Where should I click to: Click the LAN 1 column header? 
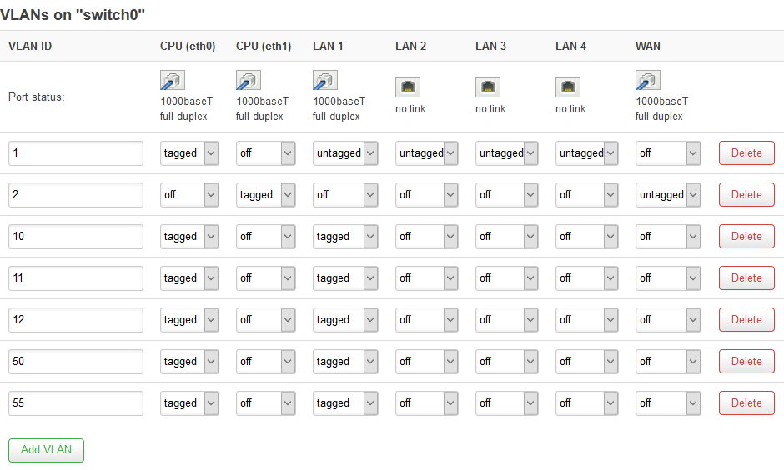[x=328, y=47]
